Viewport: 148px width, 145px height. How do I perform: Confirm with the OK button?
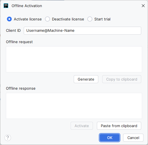point(110,138)
